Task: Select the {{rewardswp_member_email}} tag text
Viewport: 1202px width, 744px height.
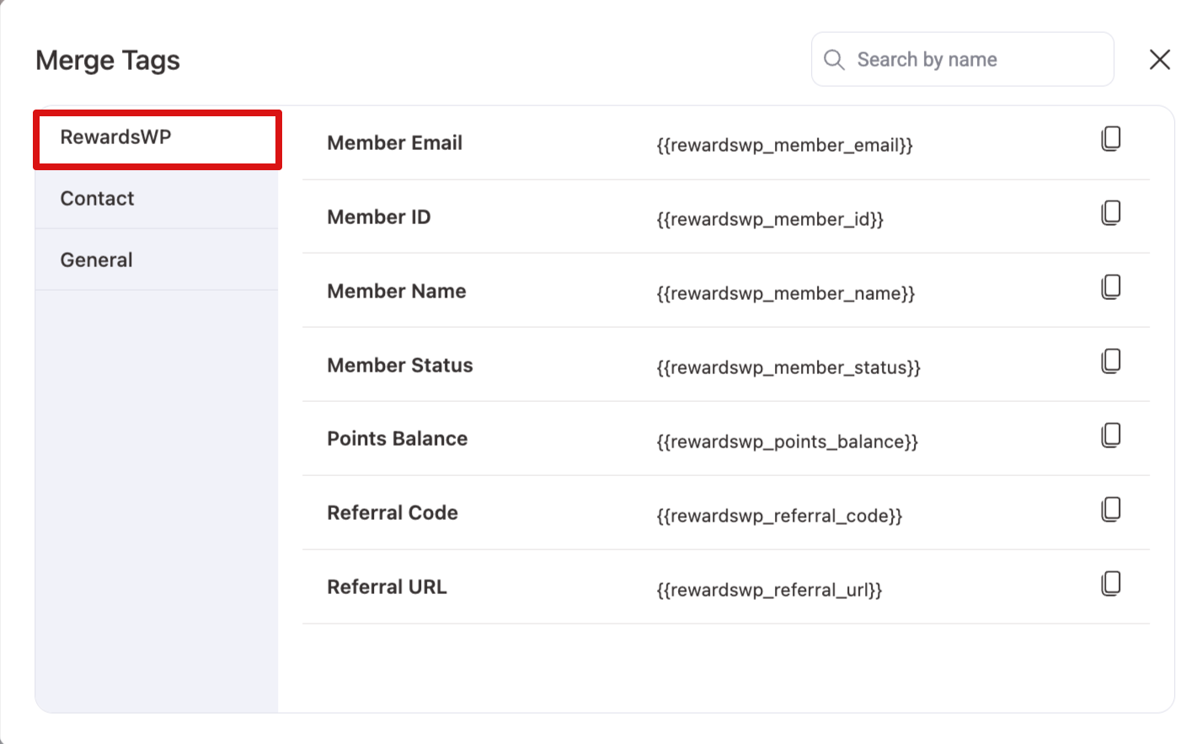Action: pyautogui.click(x=783, y=145)
